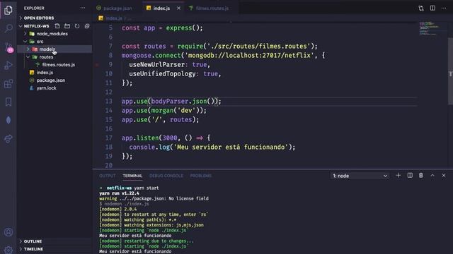Expand the models folder
The height and width of the screenshot is (254, 453).
28,49
